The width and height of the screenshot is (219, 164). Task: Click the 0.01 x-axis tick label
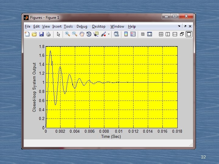click(119, 132)
